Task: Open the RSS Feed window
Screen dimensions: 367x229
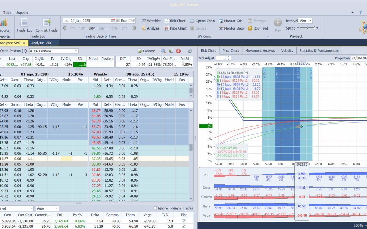Action: point(258,28)
